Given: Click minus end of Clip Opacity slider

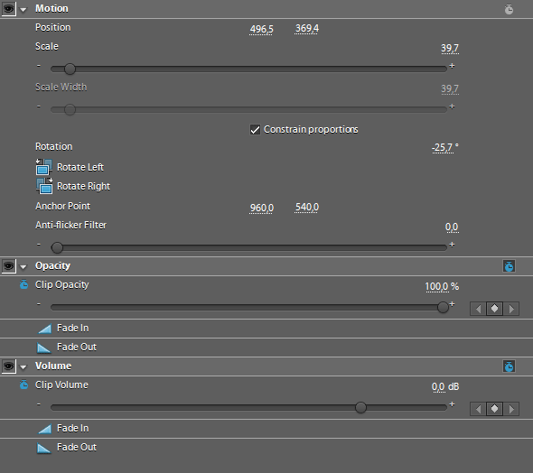Looking at the screenshot, I should coord(39,304).
